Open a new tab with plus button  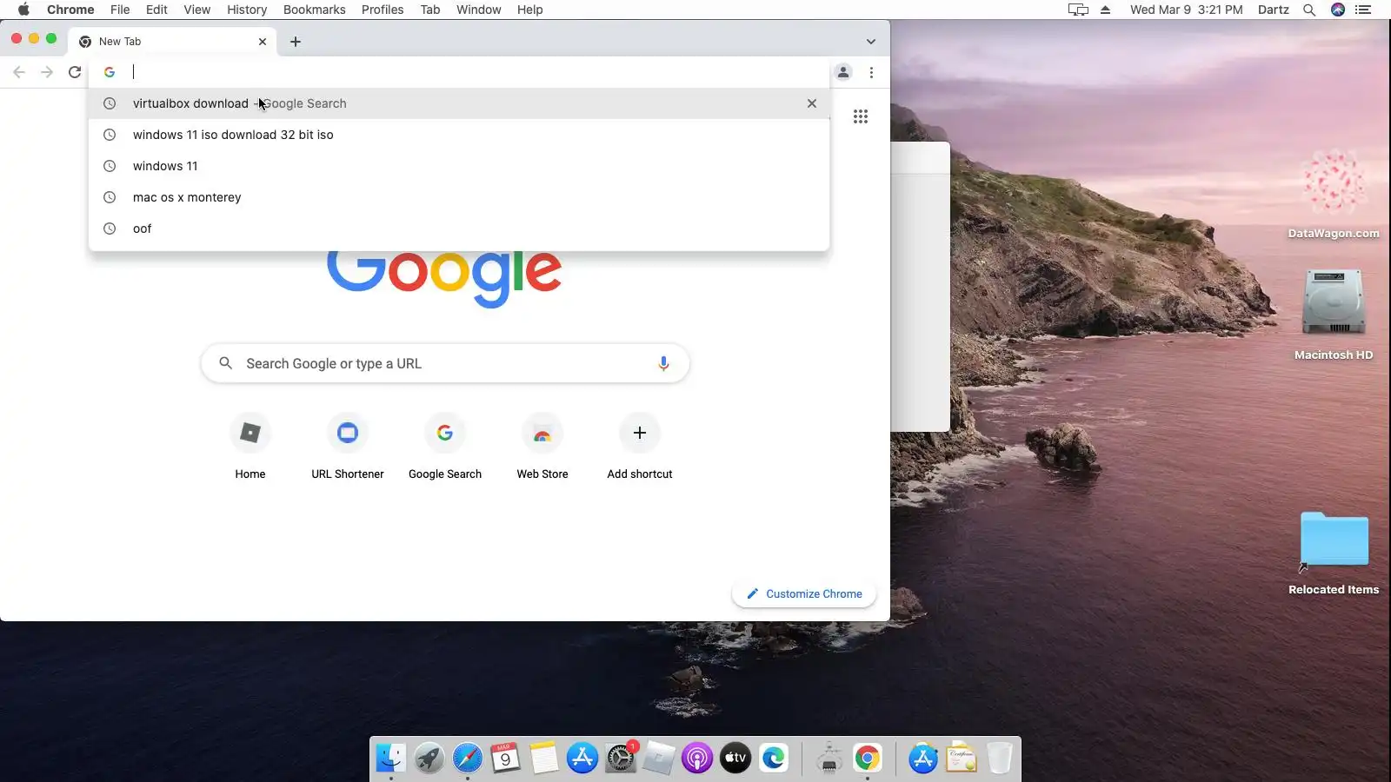click(x=296, y=42)
